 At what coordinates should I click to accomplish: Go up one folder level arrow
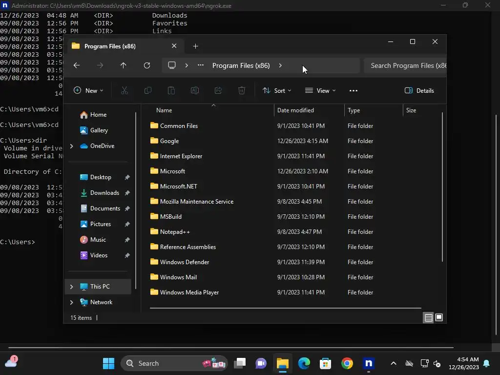point(124,65)
